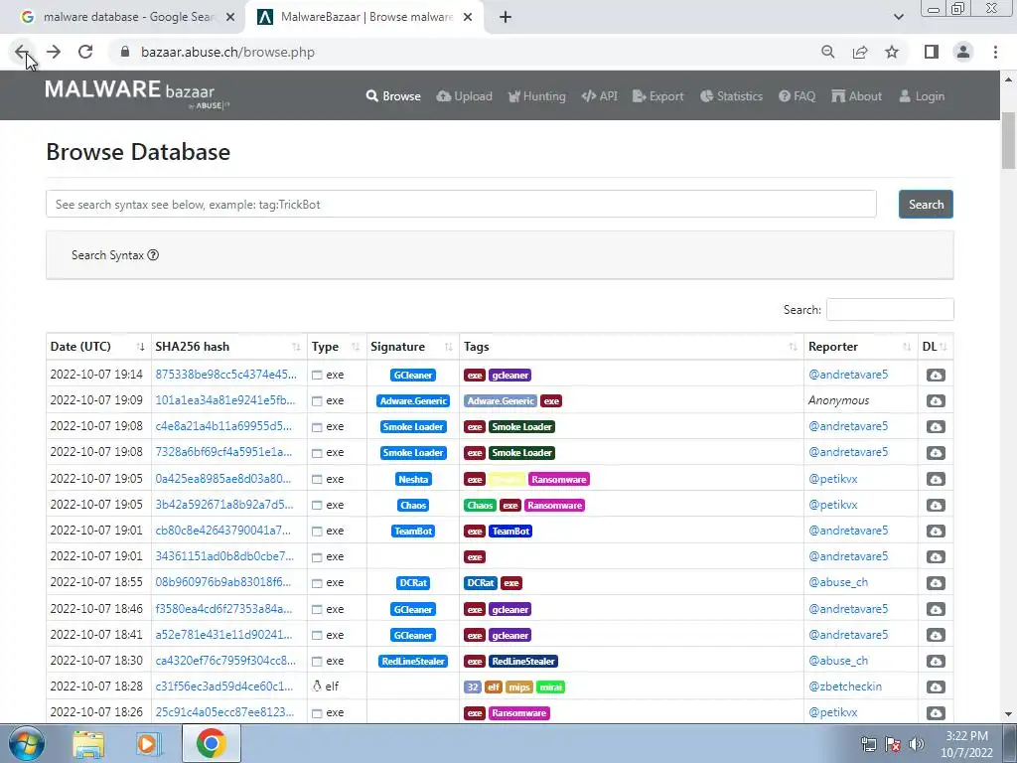Bookmark this page with the star icon
Viewport: 1017px width, 763px height.
pos(892,52)
